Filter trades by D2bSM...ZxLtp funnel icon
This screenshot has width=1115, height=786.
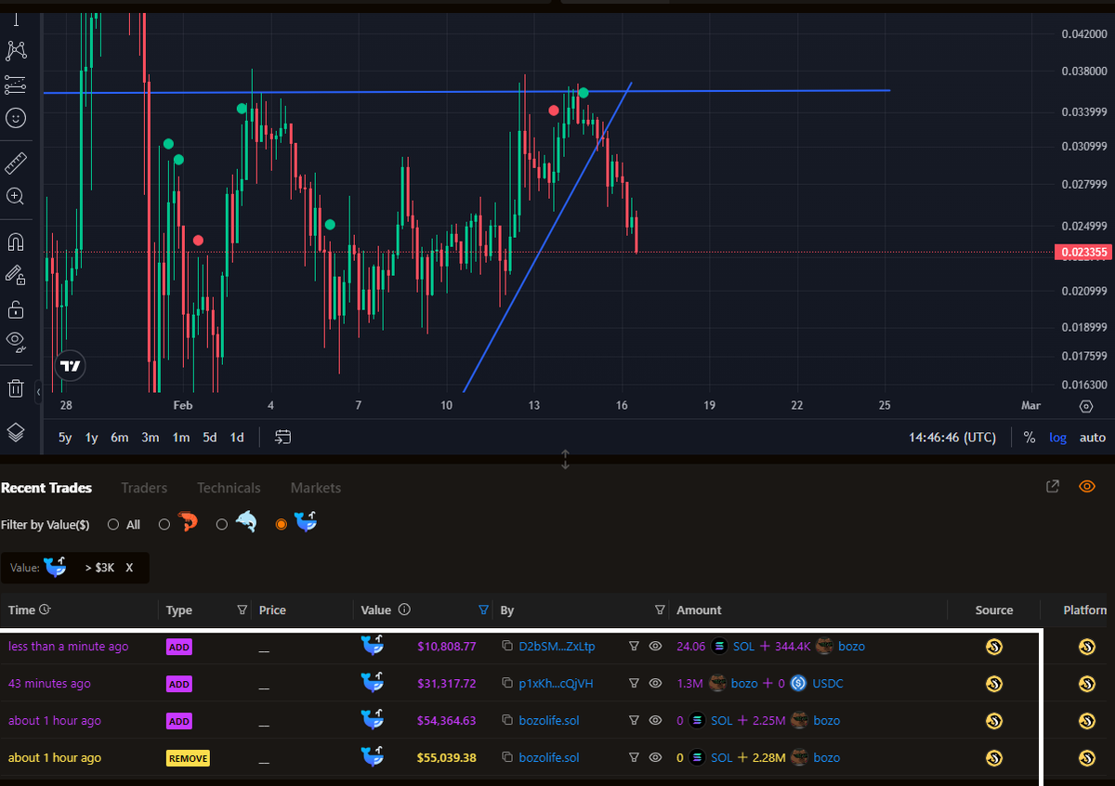click(635, 647)
